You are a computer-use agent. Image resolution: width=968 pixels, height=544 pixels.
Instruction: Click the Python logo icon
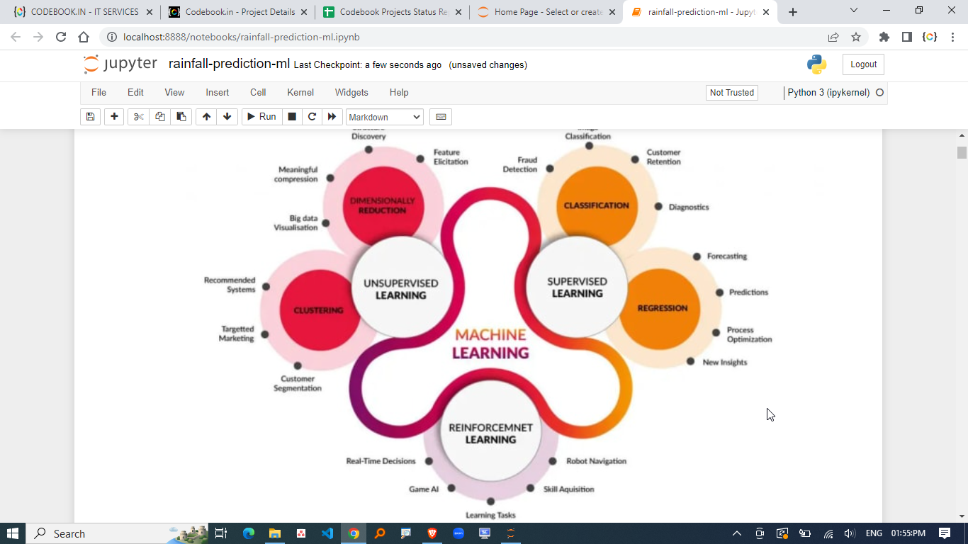[x=816, y=64]
